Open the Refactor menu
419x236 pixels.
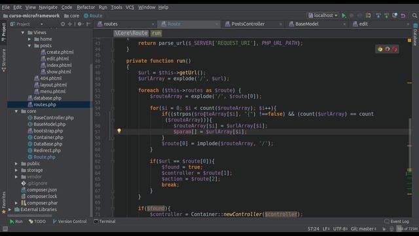86,7
